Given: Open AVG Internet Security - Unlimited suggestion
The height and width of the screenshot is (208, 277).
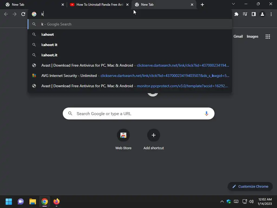Looking at the screenshot, I should point(130,76).
